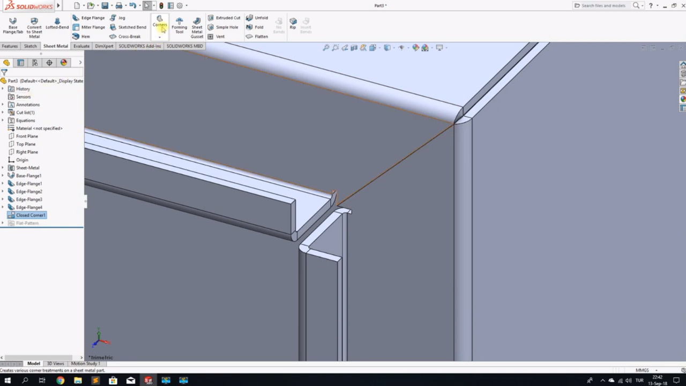Image resolution: width=686 pixels, height=386 pixels.
Task: Select Closed Corner1 in the feature tree
Action: point(31,215)
